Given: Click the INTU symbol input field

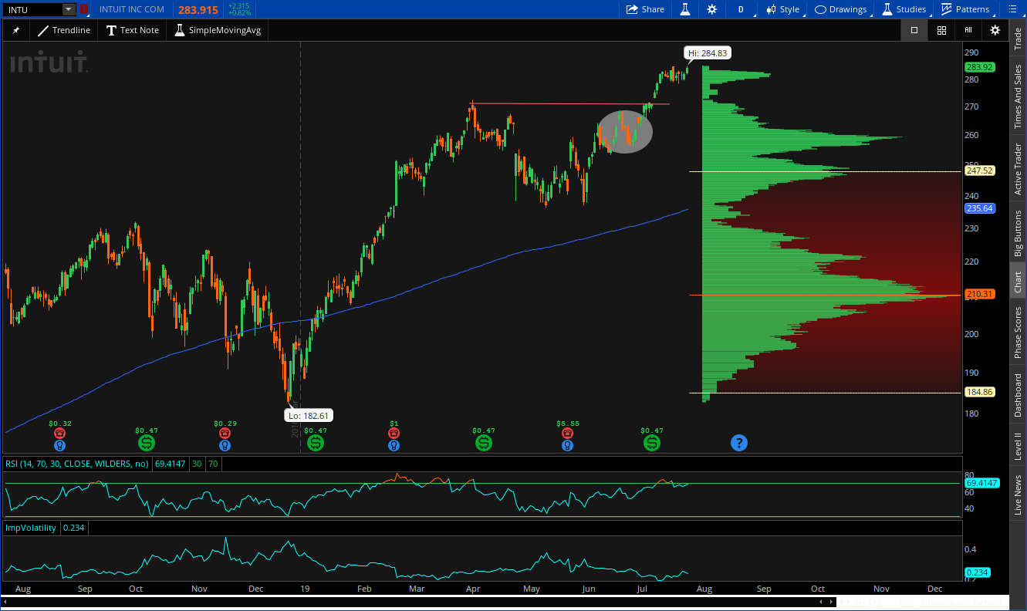Looking at the screenshot, I should 34,9.
